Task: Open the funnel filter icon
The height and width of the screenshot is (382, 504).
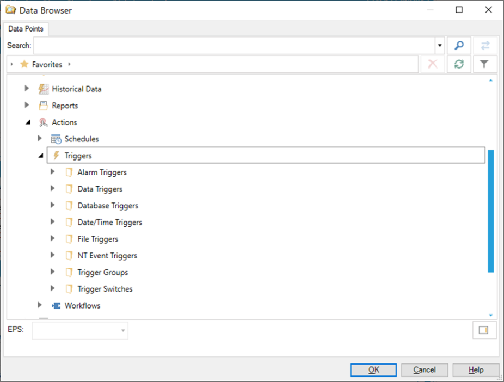Action: point(484,64)
